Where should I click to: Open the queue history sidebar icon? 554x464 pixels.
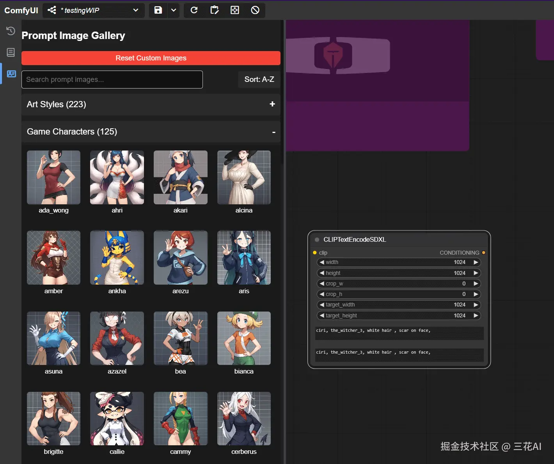click(11, 31)
